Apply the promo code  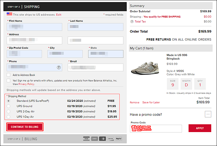pos(200,128)
